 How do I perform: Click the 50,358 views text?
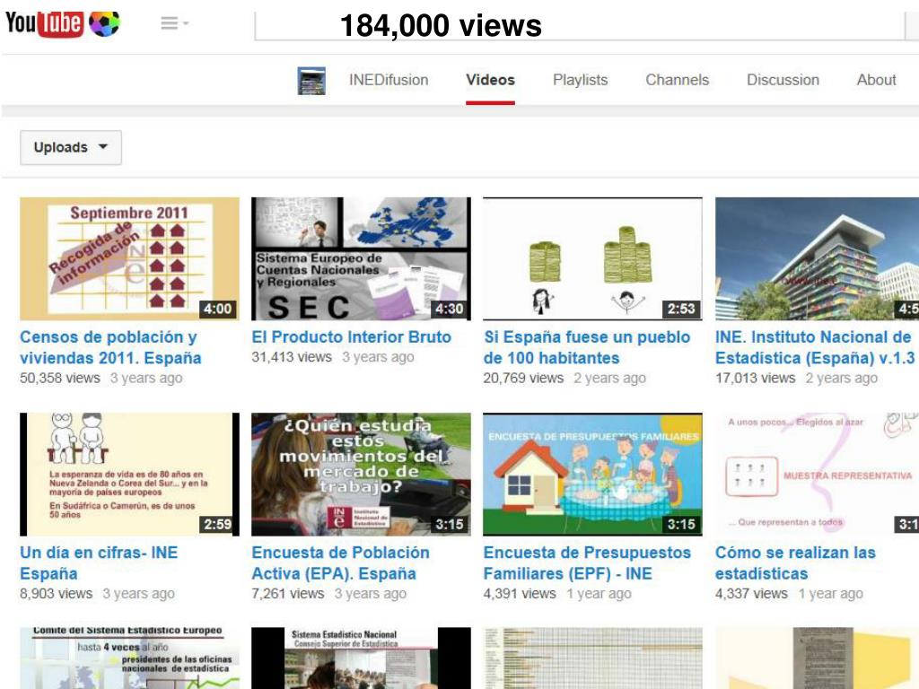pyautogui.click(x=60, y=378)
